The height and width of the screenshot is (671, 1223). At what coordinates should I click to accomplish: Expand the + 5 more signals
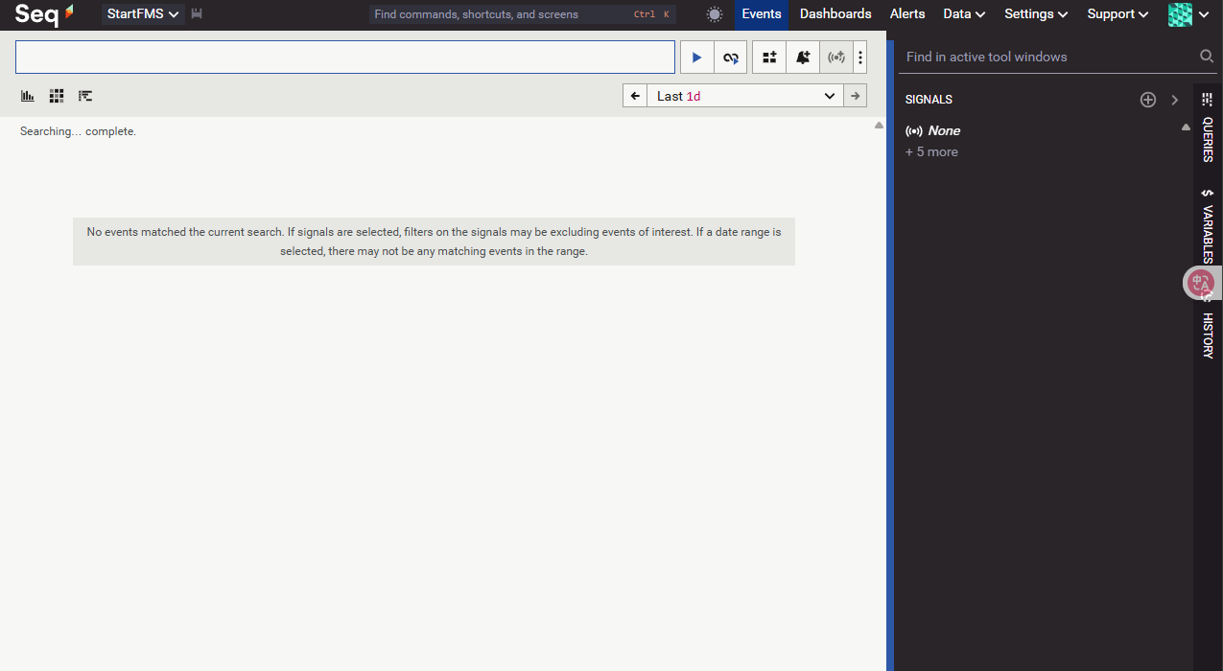(931, 151)
